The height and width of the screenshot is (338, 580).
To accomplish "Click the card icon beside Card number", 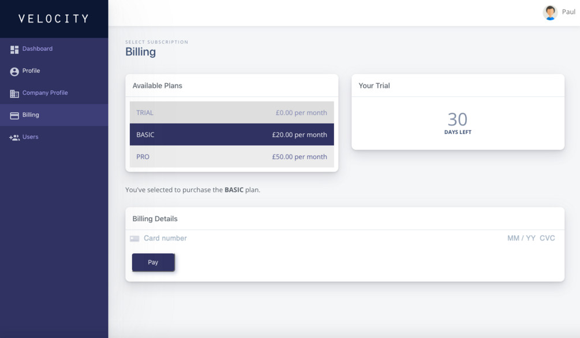I will (134, 239).
